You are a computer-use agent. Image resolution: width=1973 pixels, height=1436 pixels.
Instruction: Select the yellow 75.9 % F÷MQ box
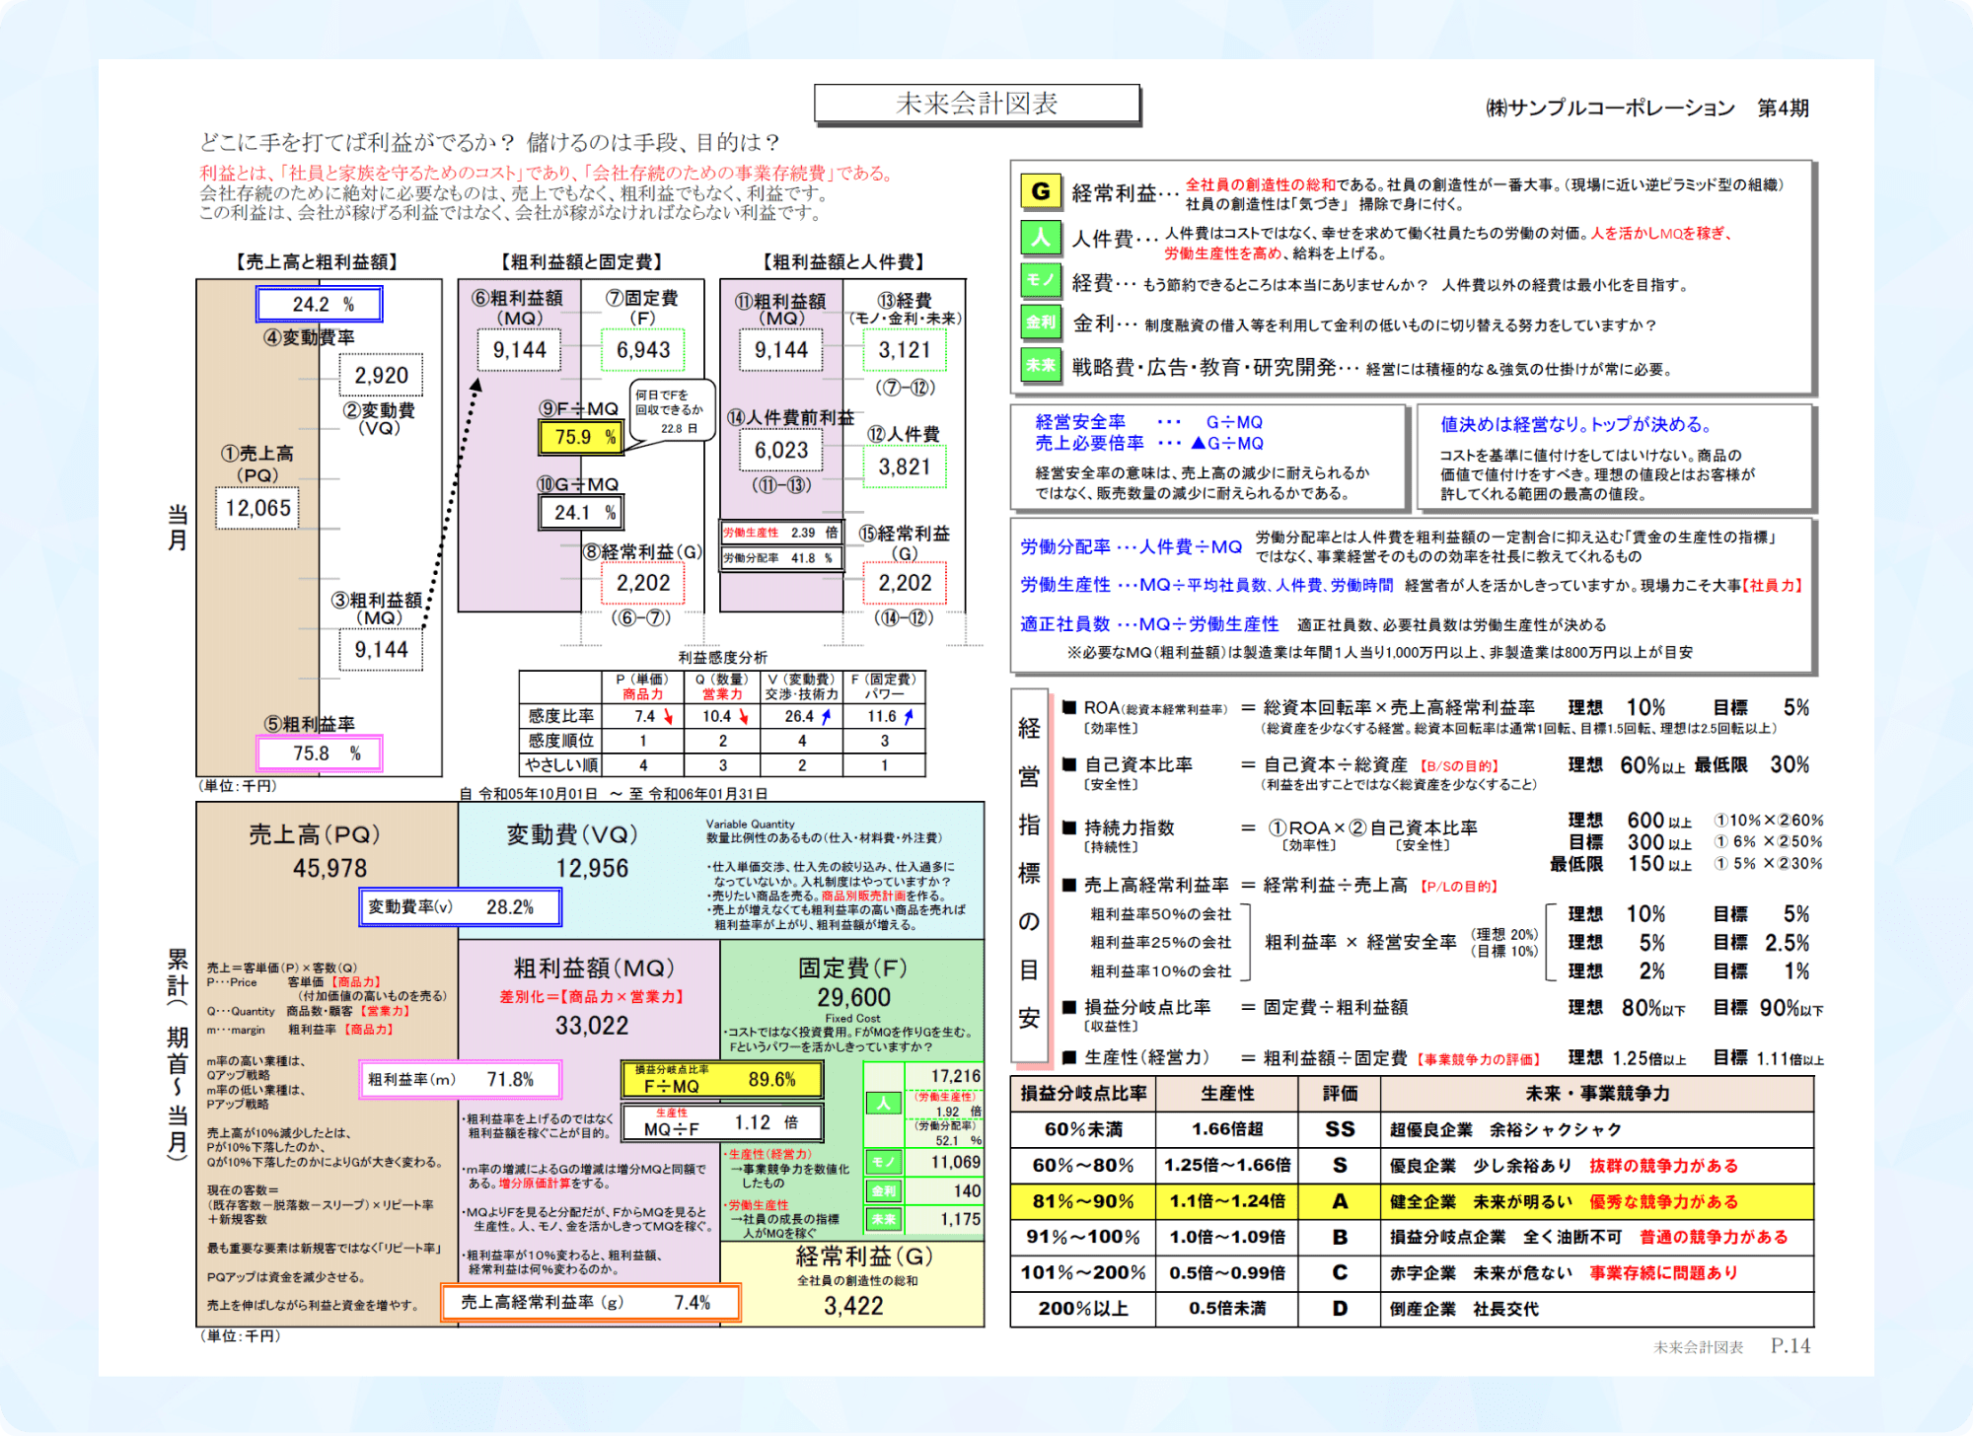pos(581,437)
